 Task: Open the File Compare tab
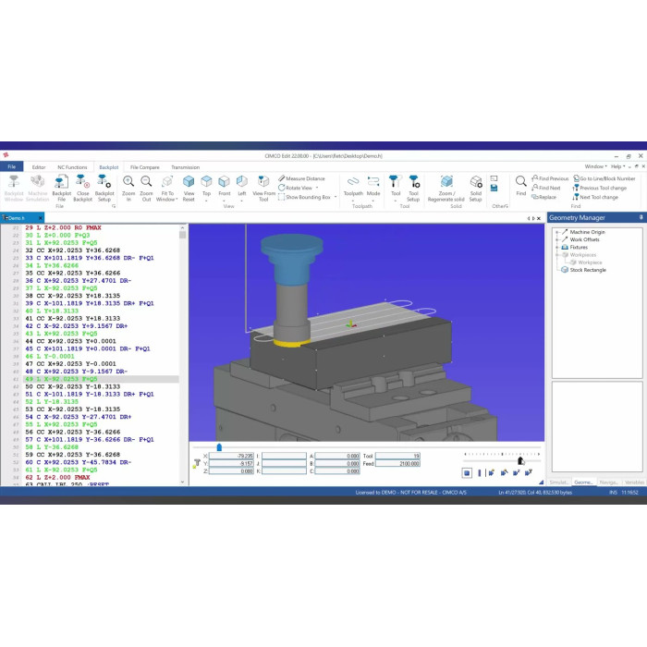coord(144,167)
